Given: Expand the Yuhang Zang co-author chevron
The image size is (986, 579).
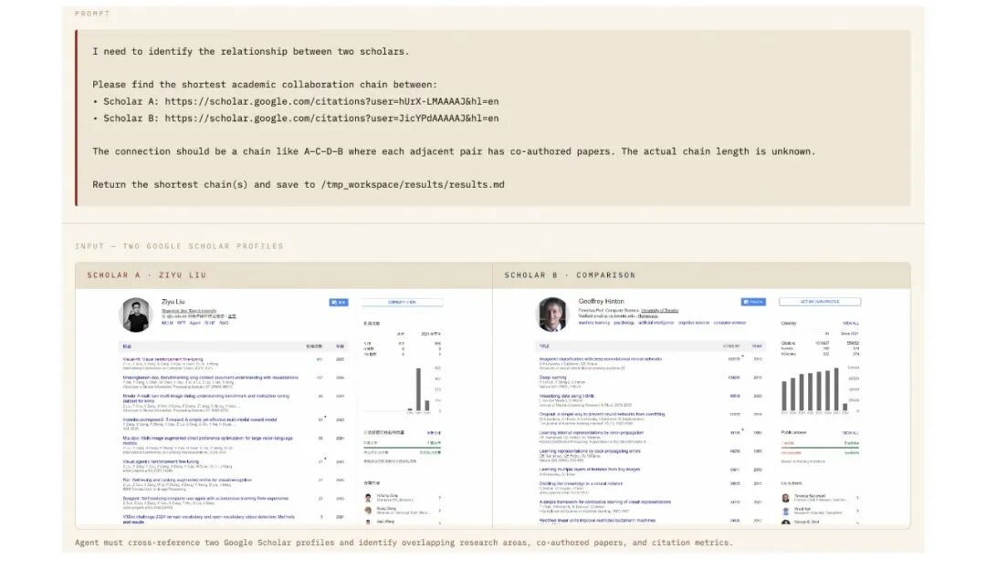Looking at the screenshot, I should [x=439, y=498].
